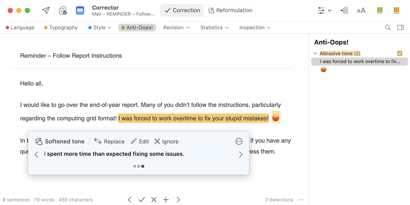Viewport: 410px width, 205px height.
Task: Select the Typography tab
Action: pyautogui.click(x=61, y=27)
